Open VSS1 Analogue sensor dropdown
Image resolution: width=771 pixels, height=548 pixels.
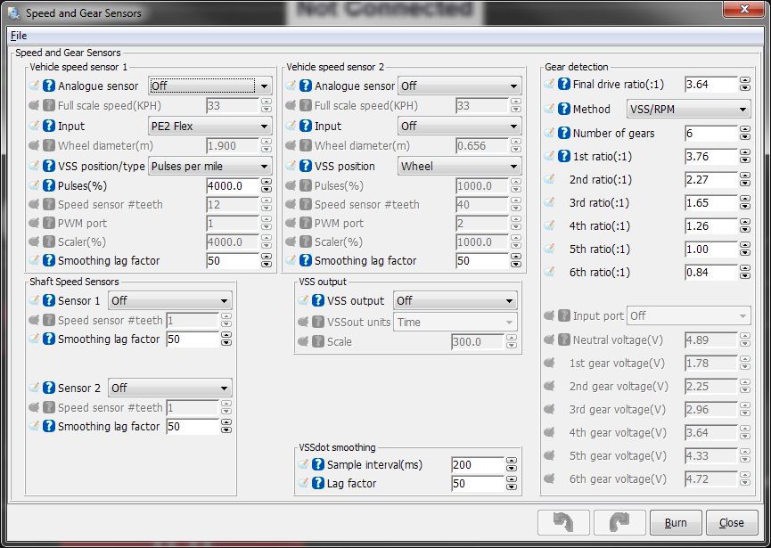click(210, 86)
